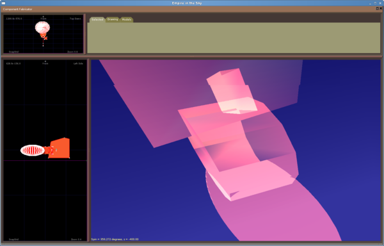
Task: Toggle SnapGrid in the left side view
Action: [x=13, y=240]
